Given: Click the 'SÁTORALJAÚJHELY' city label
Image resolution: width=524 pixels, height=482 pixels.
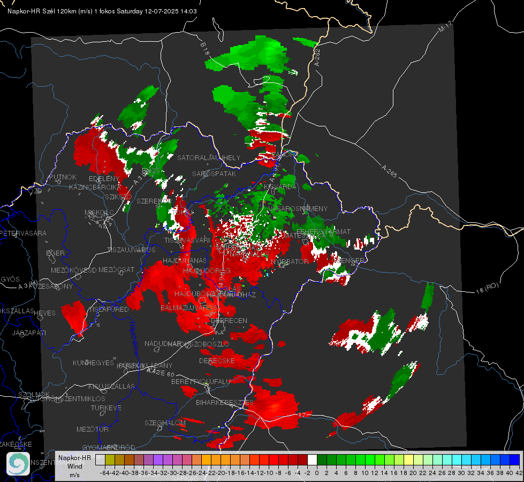Looking at the screenshot, I should click(209, 157).
